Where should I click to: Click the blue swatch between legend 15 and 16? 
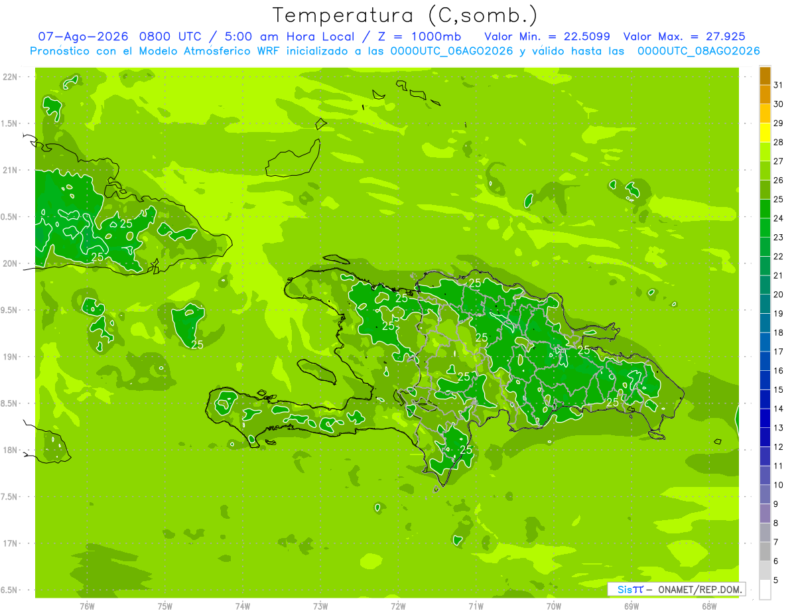point(765,380)
